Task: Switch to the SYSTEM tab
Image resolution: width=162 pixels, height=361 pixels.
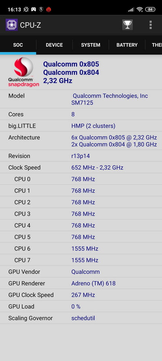Action: 91,45
